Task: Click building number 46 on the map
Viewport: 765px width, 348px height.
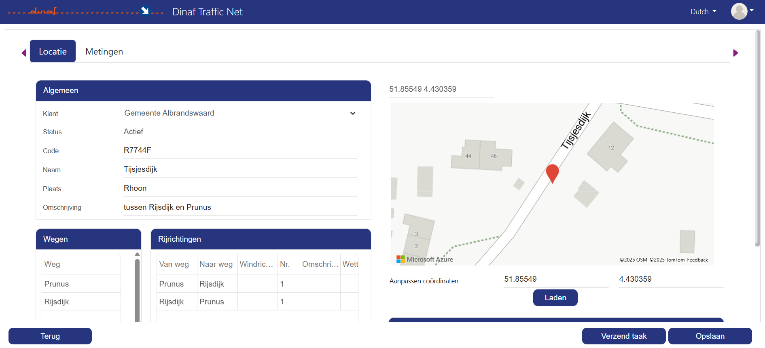Action: [494, 156]
